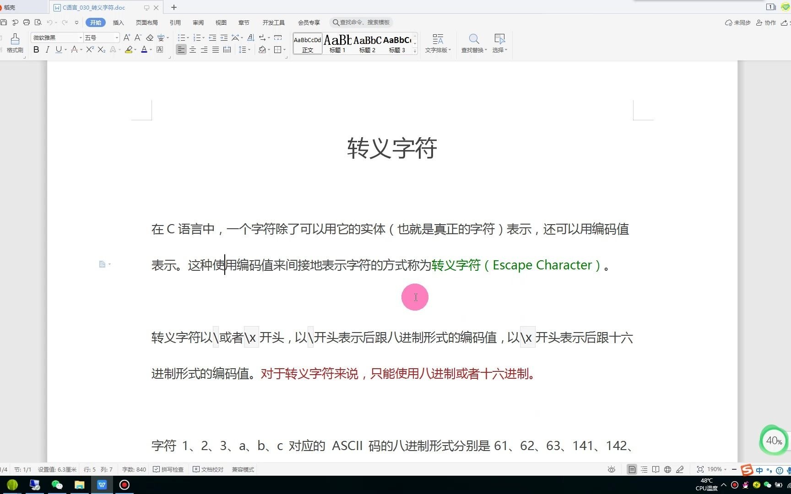Viewport: 791px width, 494px height.
Task: Click the distributed alignment icon
Action: [x=227, y=49]
